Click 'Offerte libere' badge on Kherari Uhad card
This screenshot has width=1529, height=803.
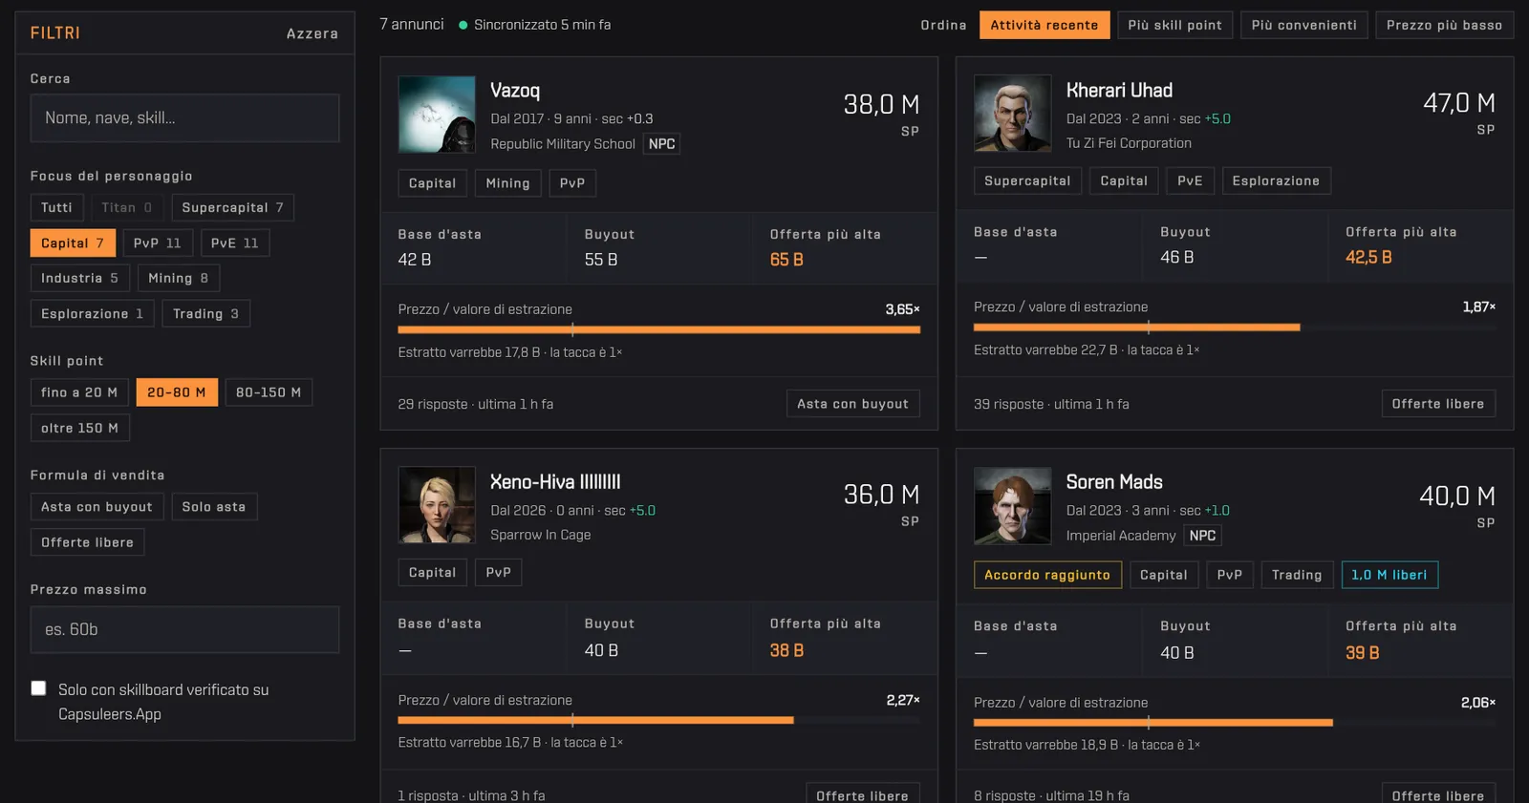click(1438, 404)
